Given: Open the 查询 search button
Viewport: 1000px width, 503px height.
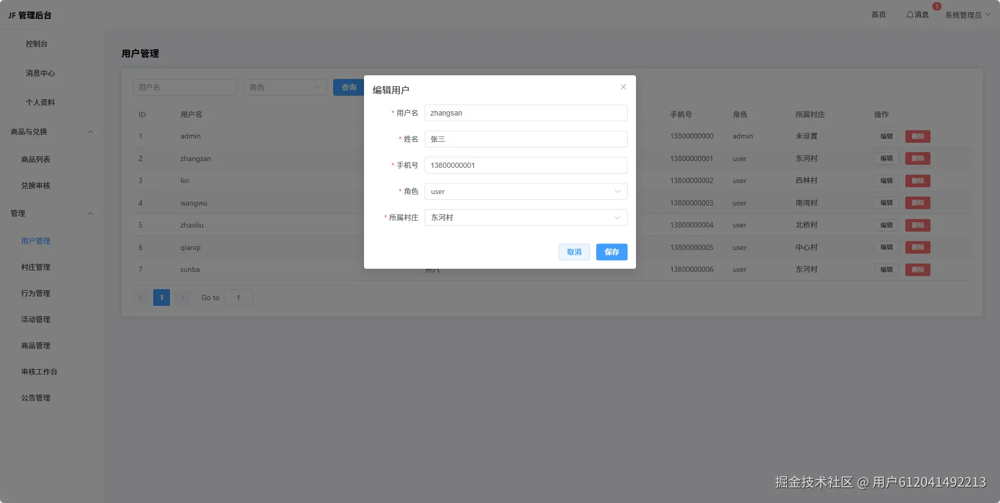Looking at the screenshot, I should (x=348, y=87).
